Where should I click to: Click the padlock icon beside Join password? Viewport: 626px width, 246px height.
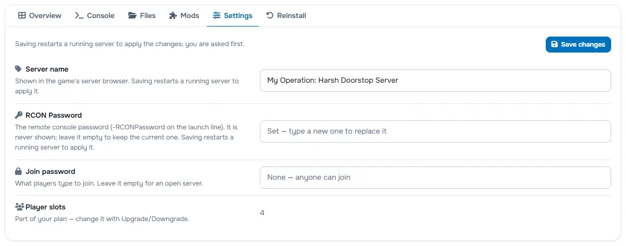pyautogui.click(x=19, y=172)
